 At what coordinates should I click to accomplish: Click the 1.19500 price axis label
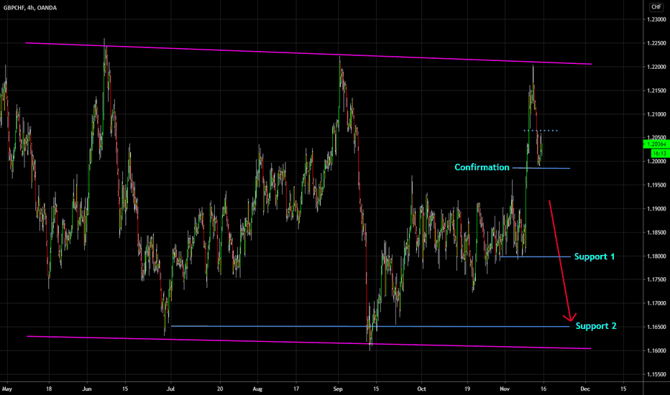[656, 185]
